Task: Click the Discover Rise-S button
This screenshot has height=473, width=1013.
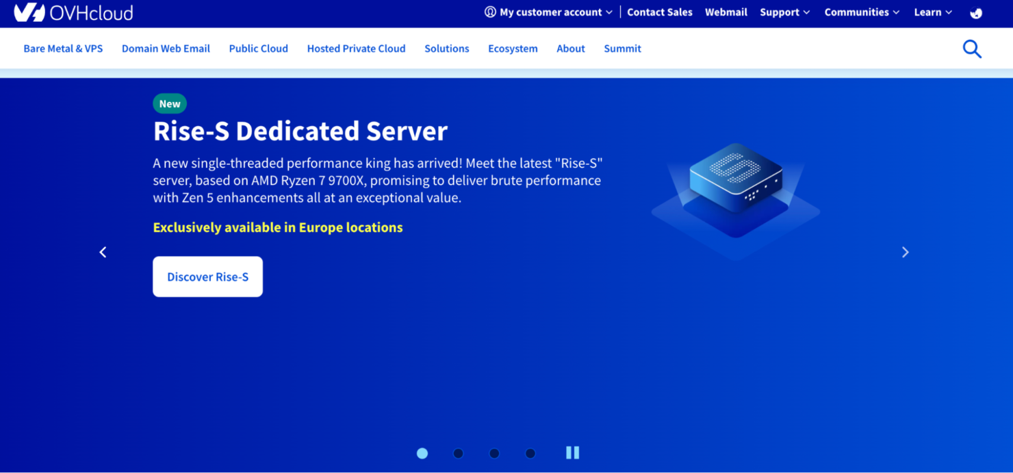Action: (x=207, y=277)
